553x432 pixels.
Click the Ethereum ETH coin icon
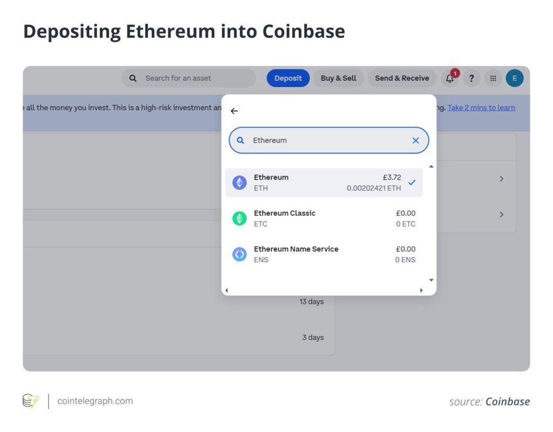(x=239, y=183)
